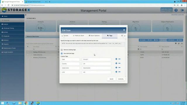Bookmark this page with the star icon

click(178, 5)
